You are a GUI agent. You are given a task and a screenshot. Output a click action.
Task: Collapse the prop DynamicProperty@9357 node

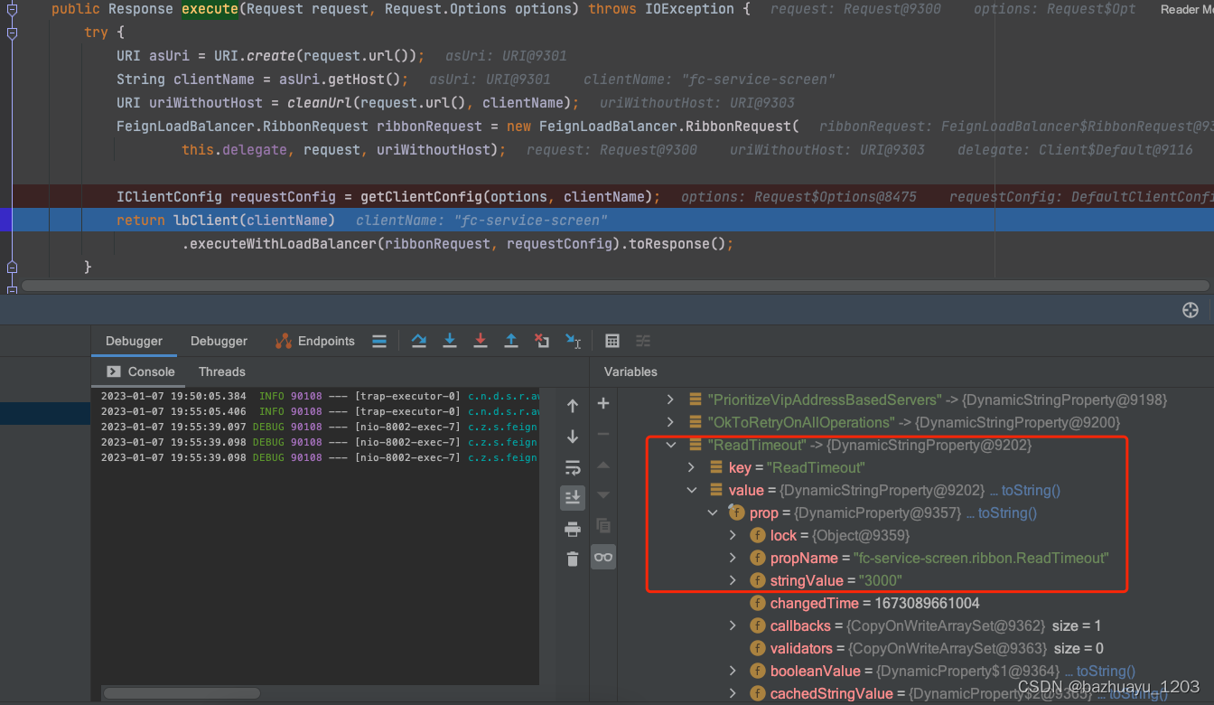tap(714, 512)
